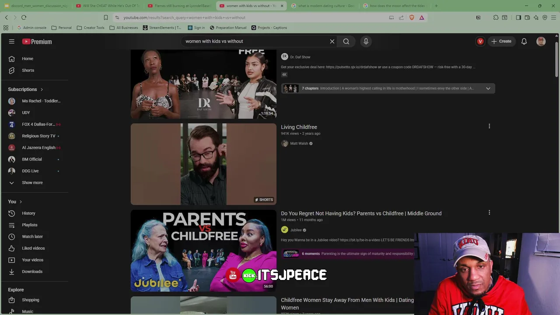Open the notifications bell

pos(524,41)
